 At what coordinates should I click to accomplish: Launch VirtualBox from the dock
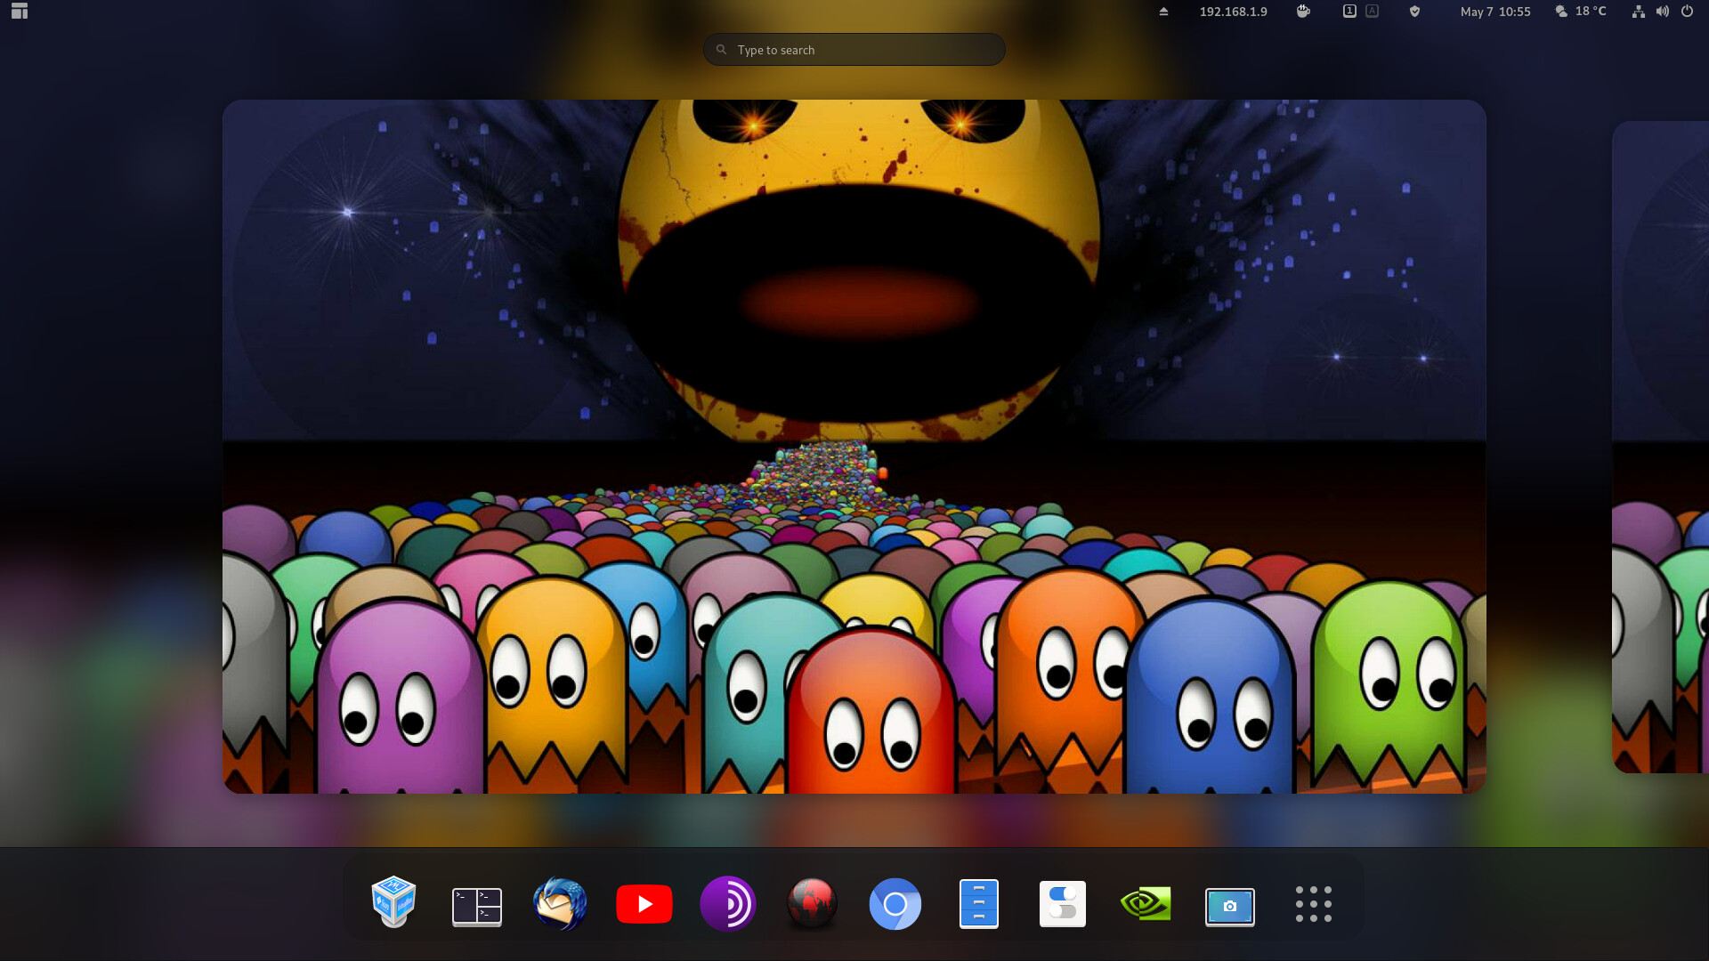click(393, 903)
